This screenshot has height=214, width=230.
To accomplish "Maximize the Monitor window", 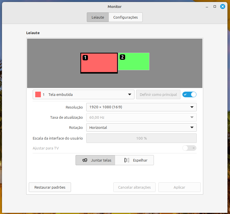I will (x=215, y=6).
